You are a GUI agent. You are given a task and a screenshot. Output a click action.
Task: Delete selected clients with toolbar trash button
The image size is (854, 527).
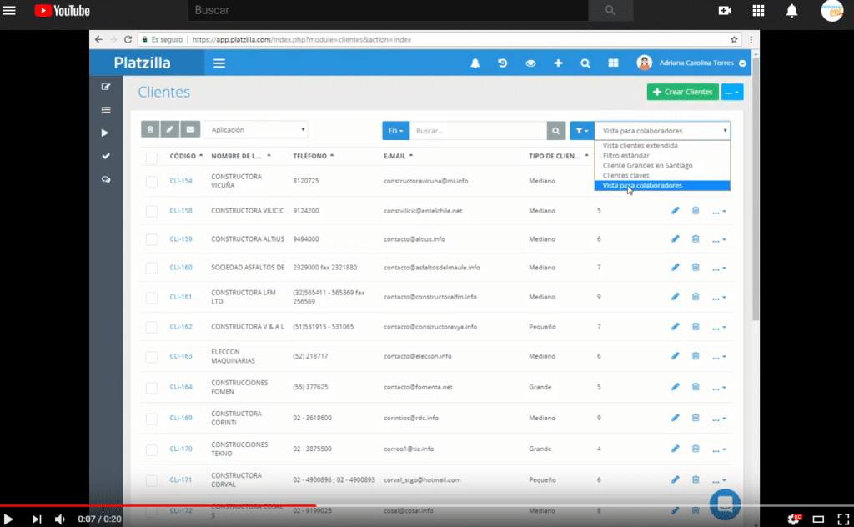coord(150,129)
